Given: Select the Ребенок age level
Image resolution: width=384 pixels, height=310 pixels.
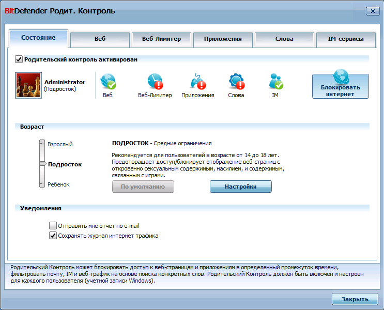Looking at the screenshot, I should coord(58,184).
